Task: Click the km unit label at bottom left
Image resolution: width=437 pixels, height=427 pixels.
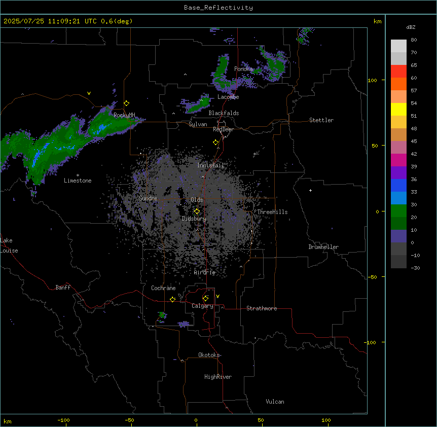Action: click(x=8, y=421)
